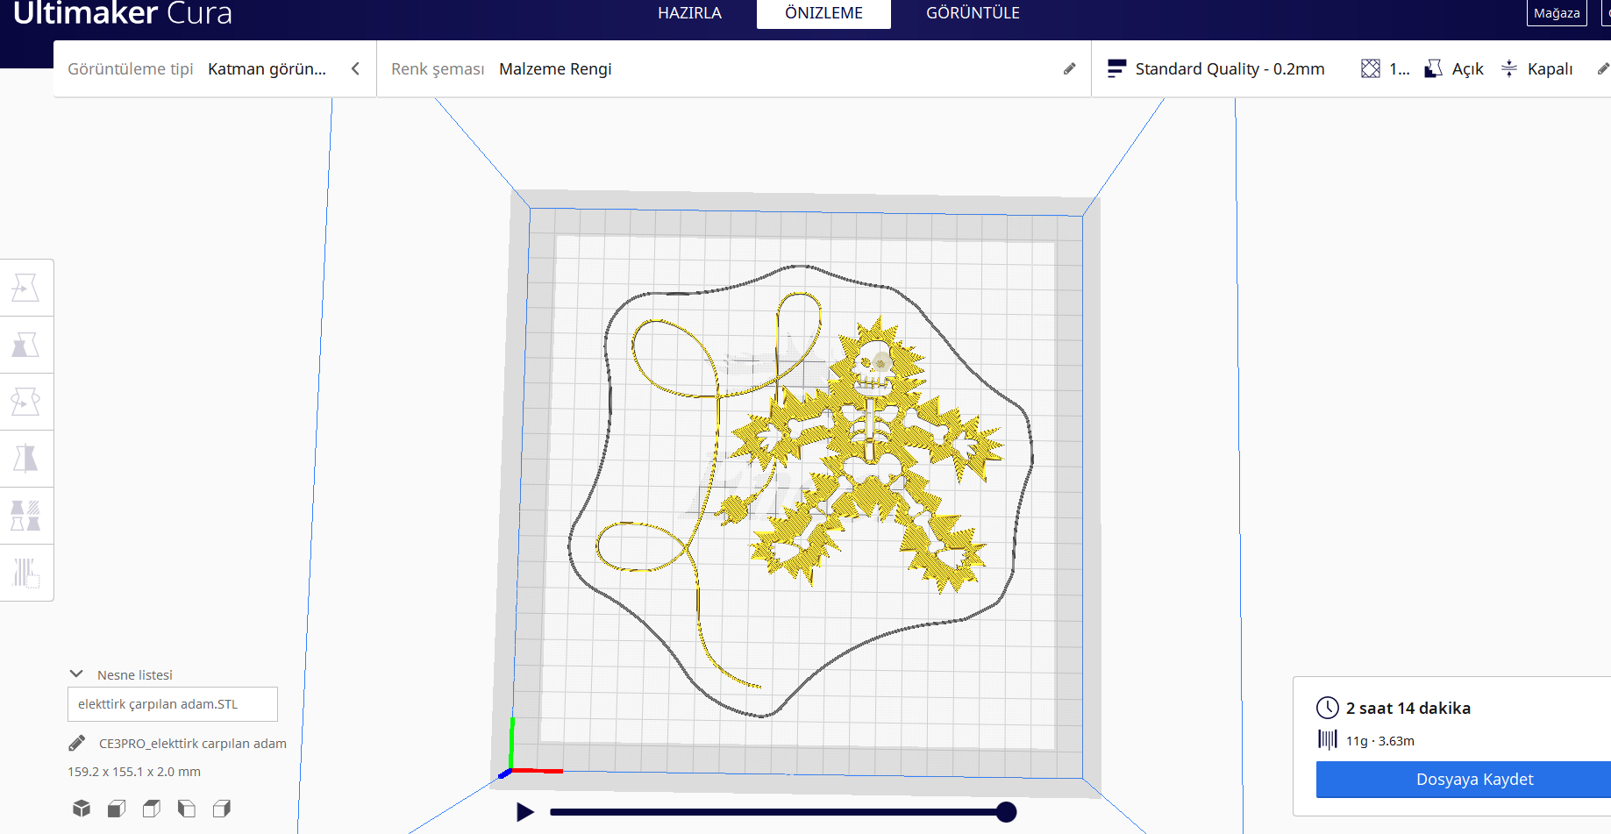This screenshot has width=1611, height=834.
Task: Select the Rotate tool
Action: pos(26,401)
